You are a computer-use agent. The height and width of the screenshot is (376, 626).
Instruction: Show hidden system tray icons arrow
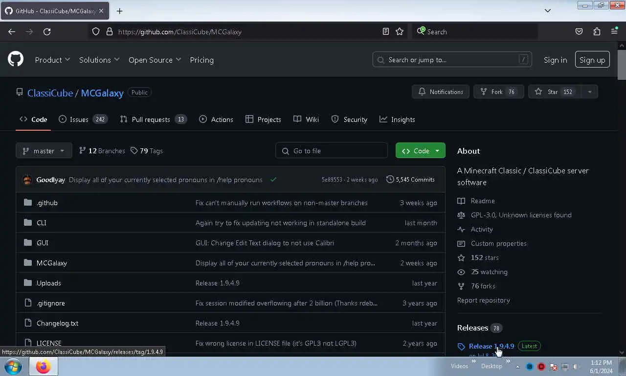[x=517, y=366]
